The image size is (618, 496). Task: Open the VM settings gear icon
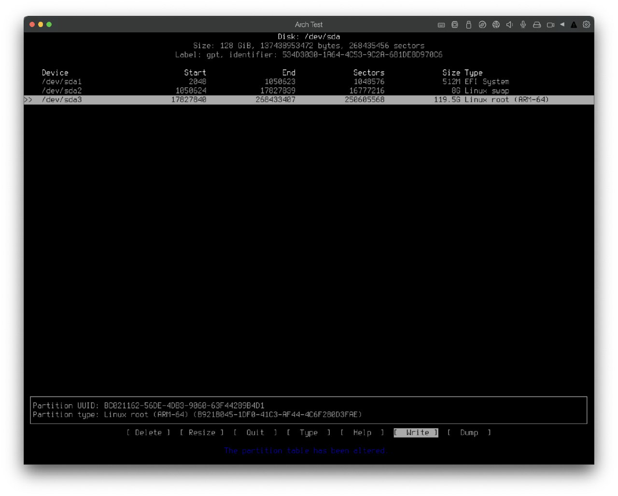[x=586, y=25]
